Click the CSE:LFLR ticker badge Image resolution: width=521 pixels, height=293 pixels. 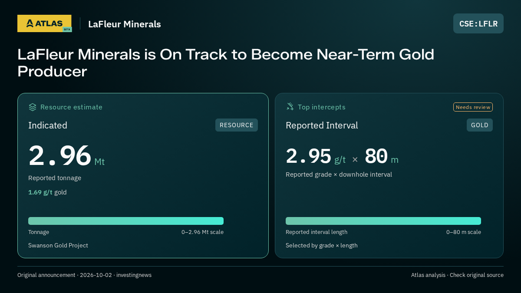click(478, 23)
